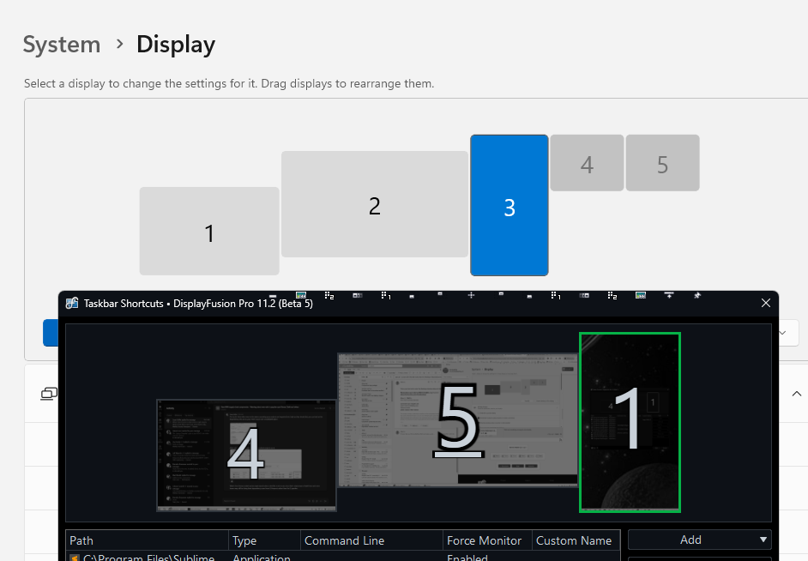
Task: Select highlighted display 3 rectangle
Action: coord(509,206)
